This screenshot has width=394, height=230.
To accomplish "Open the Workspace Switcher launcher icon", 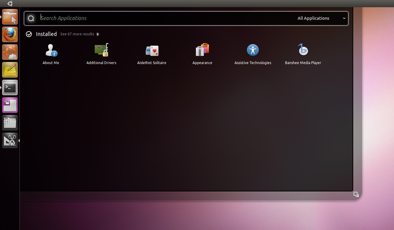I will [10, 105].
